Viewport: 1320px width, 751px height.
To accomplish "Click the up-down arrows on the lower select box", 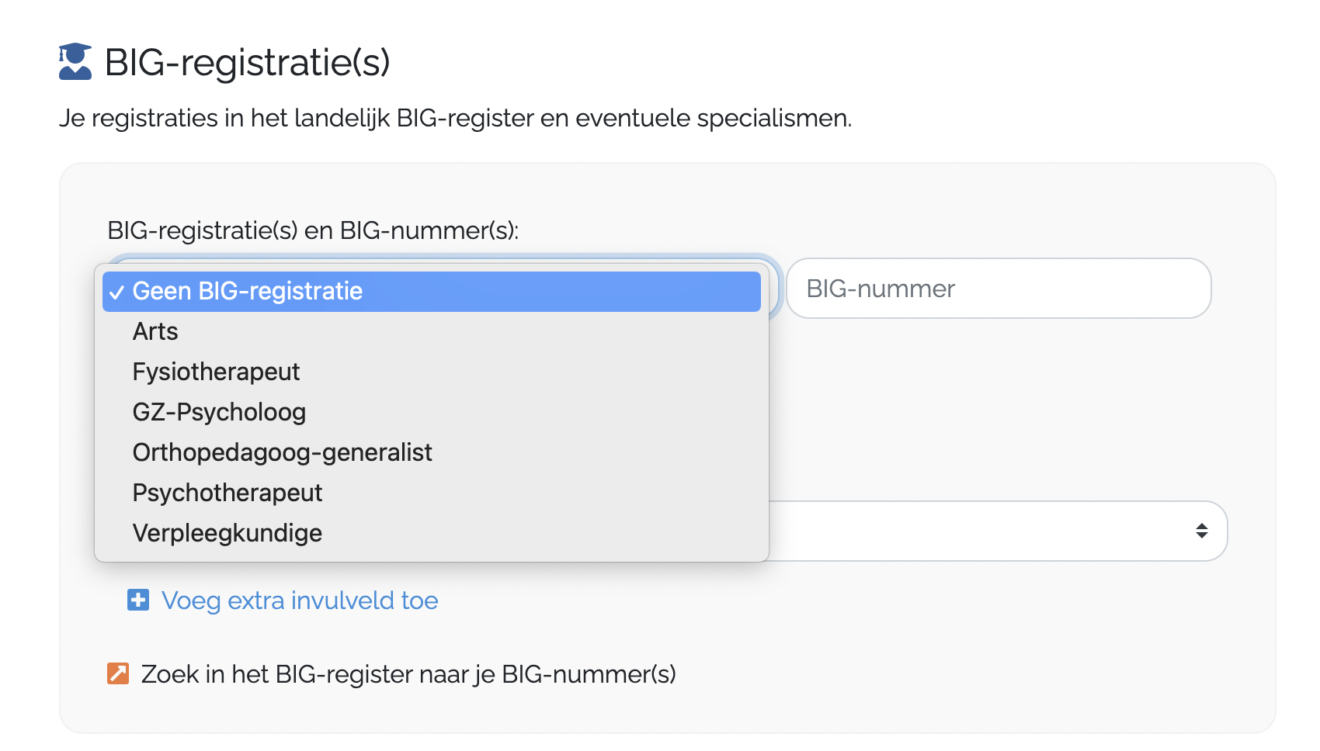I will [1201, 531].
